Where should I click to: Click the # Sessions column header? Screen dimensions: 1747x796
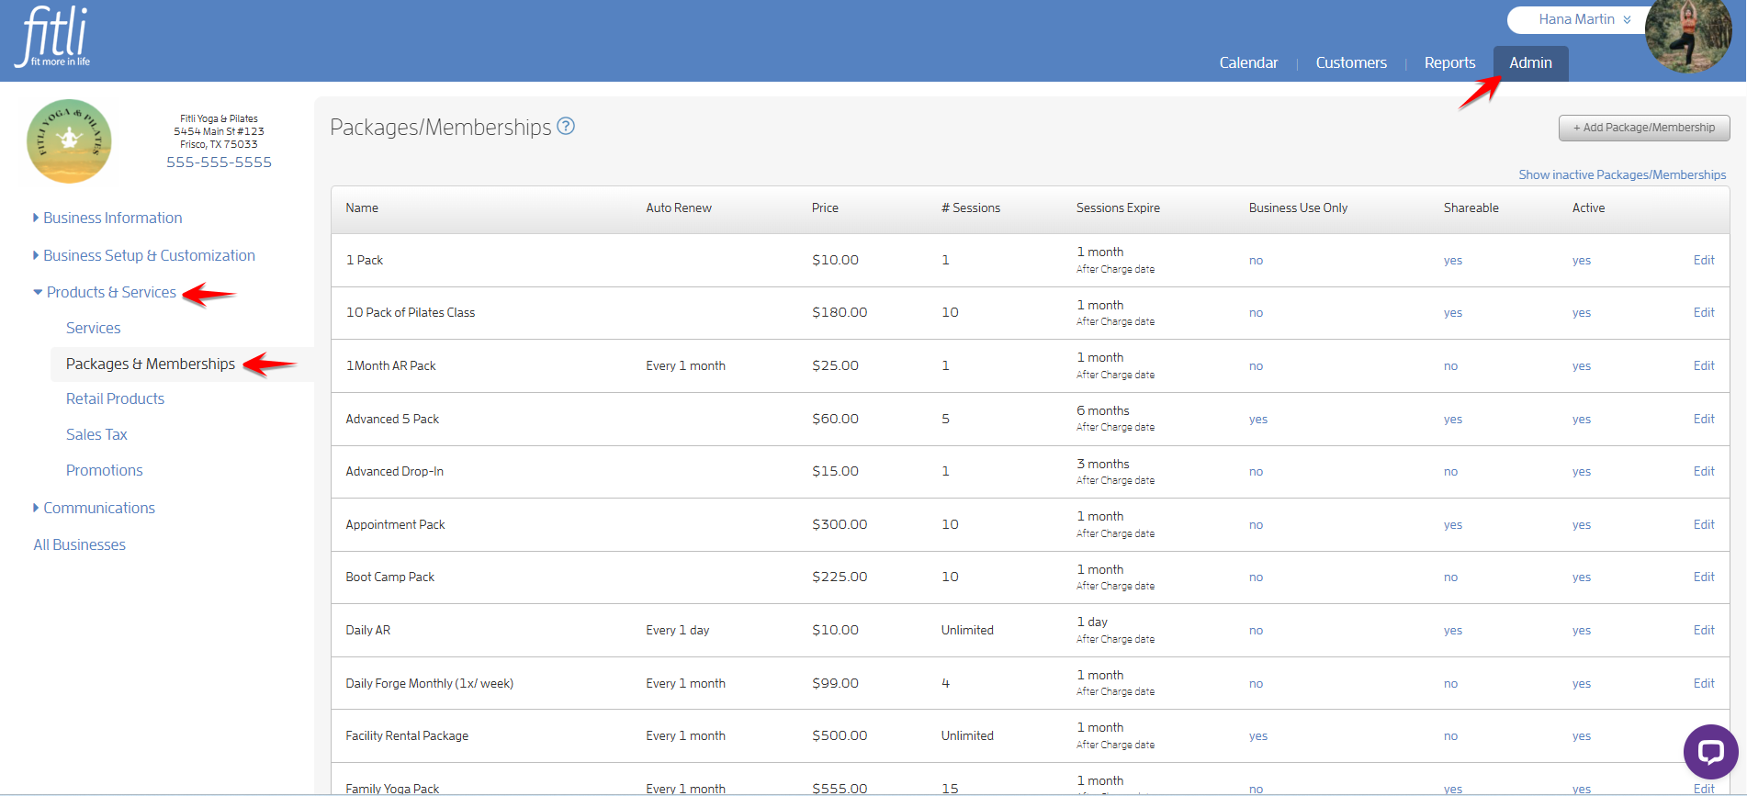971,207
